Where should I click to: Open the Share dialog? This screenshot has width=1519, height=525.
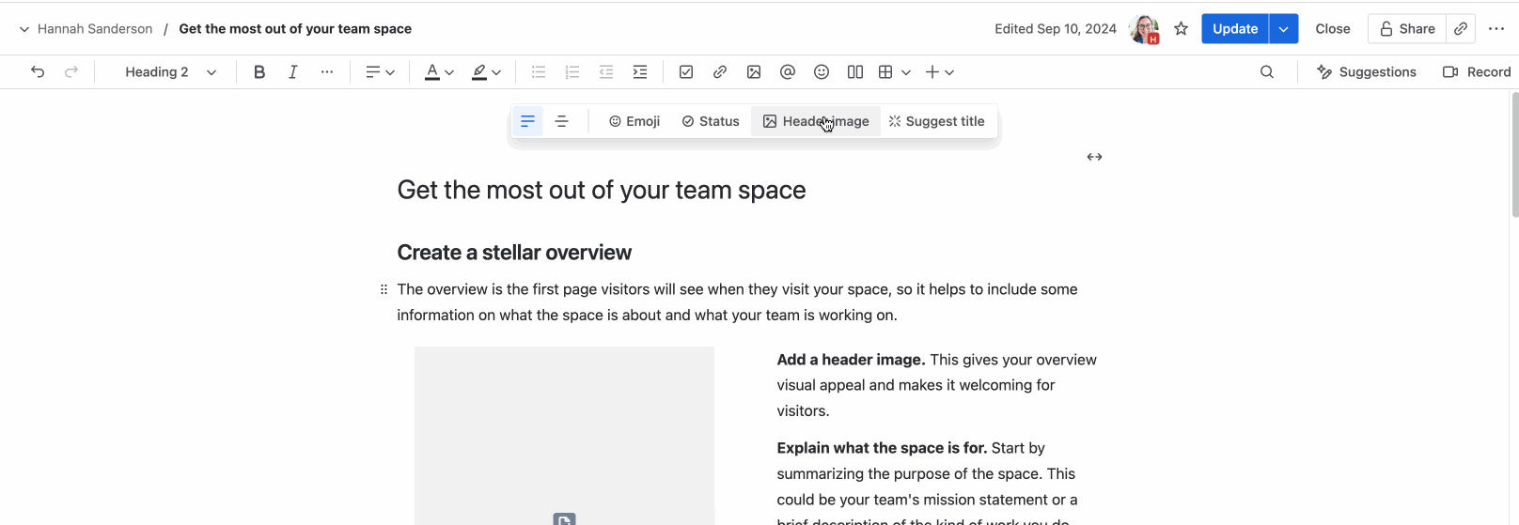[x=1407, y=29]
